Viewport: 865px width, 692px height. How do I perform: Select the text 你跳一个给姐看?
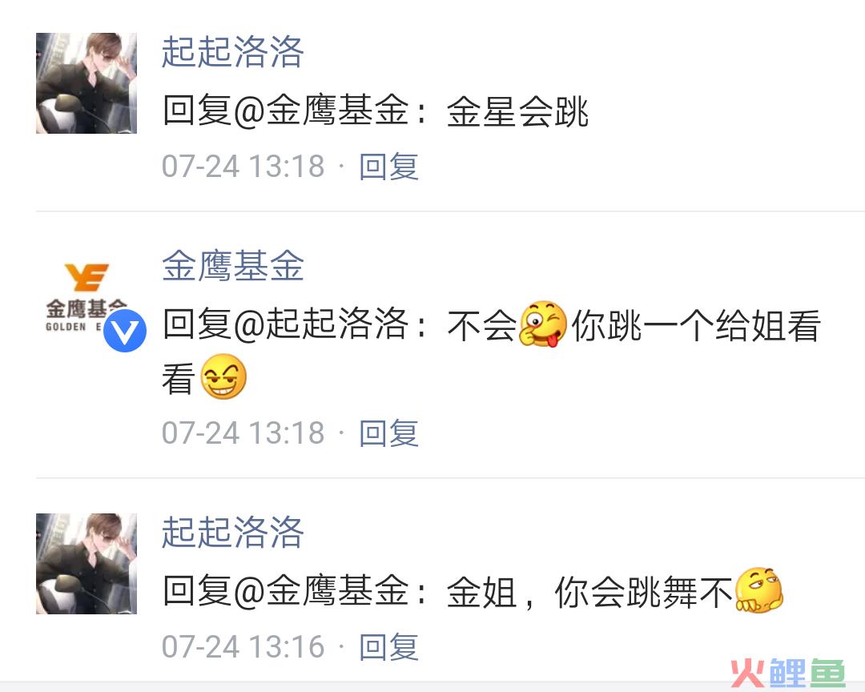click(x=696, y=325)
